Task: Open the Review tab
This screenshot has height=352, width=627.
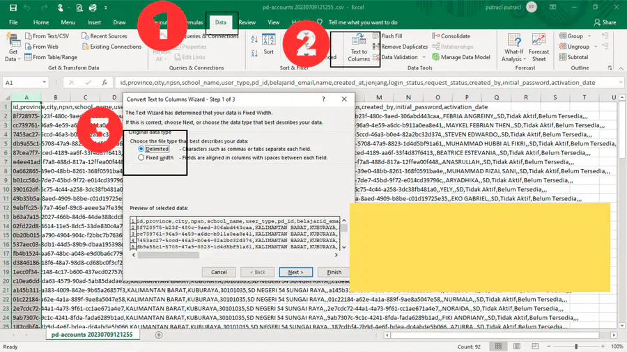Action: click(x=247, y=22)
